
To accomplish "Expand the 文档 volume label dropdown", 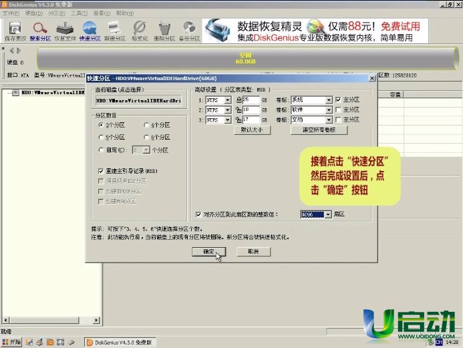I will point(329,120).
